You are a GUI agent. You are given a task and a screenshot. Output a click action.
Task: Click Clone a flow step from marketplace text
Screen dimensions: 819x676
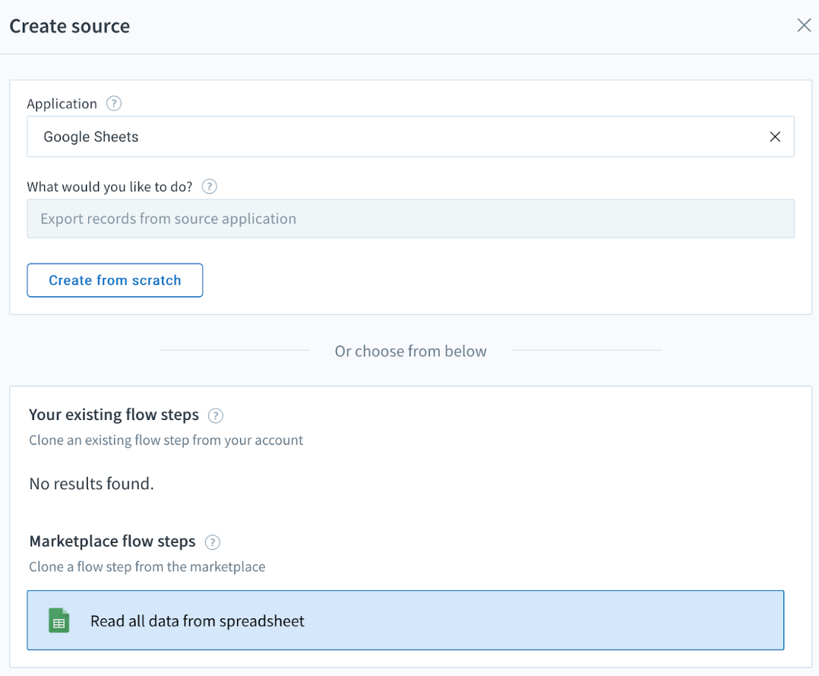(147, 567)
